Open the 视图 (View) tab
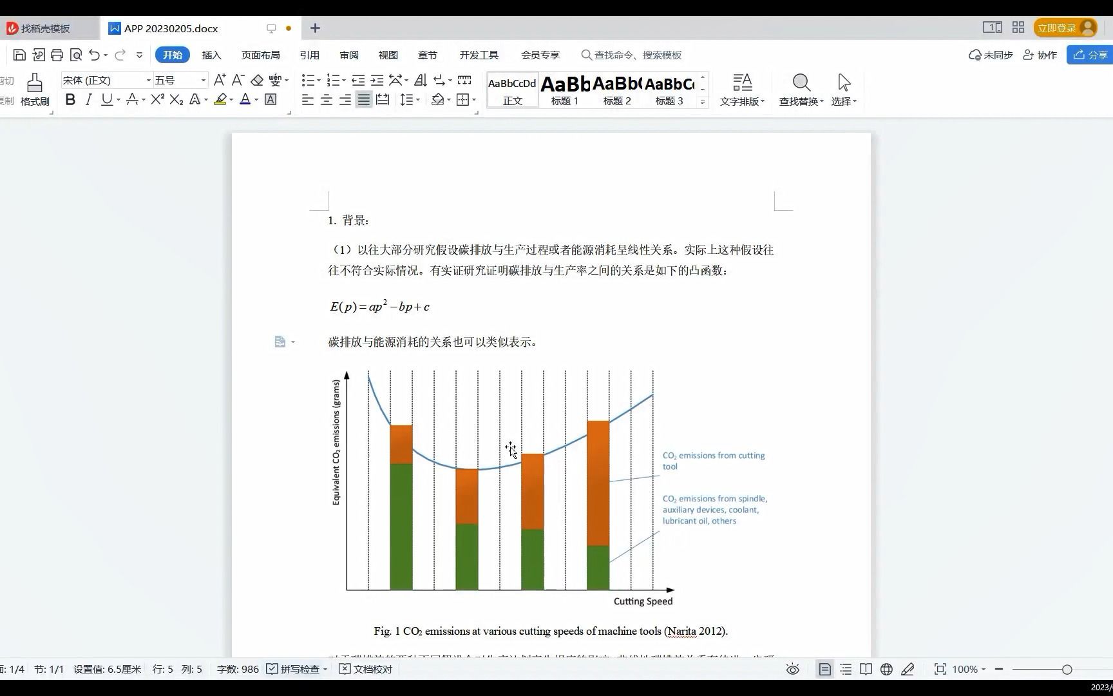The image size is (1113, 696). coord(388,55)
